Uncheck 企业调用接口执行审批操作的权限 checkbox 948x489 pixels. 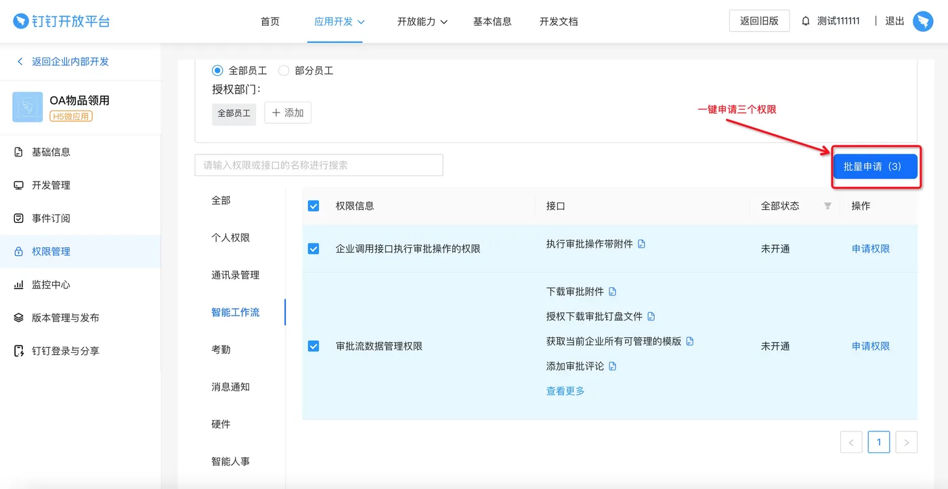coord(314,249)
